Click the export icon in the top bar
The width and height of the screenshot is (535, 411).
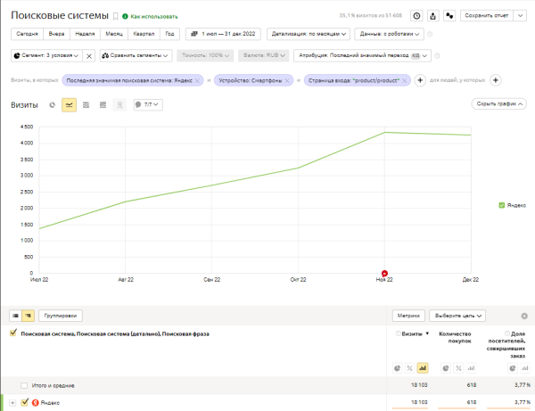pos(432,15)
